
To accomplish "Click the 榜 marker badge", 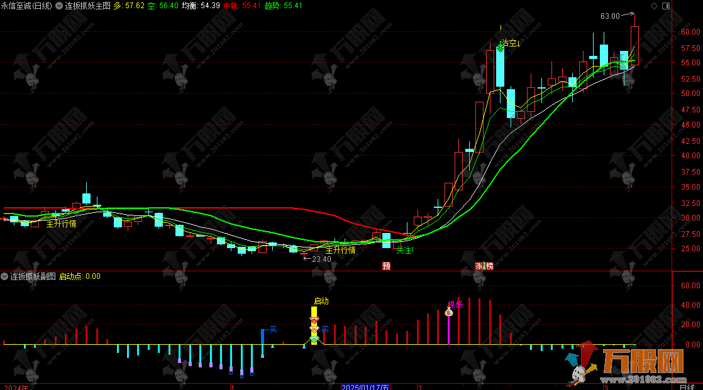I will [x=490, y=266].
